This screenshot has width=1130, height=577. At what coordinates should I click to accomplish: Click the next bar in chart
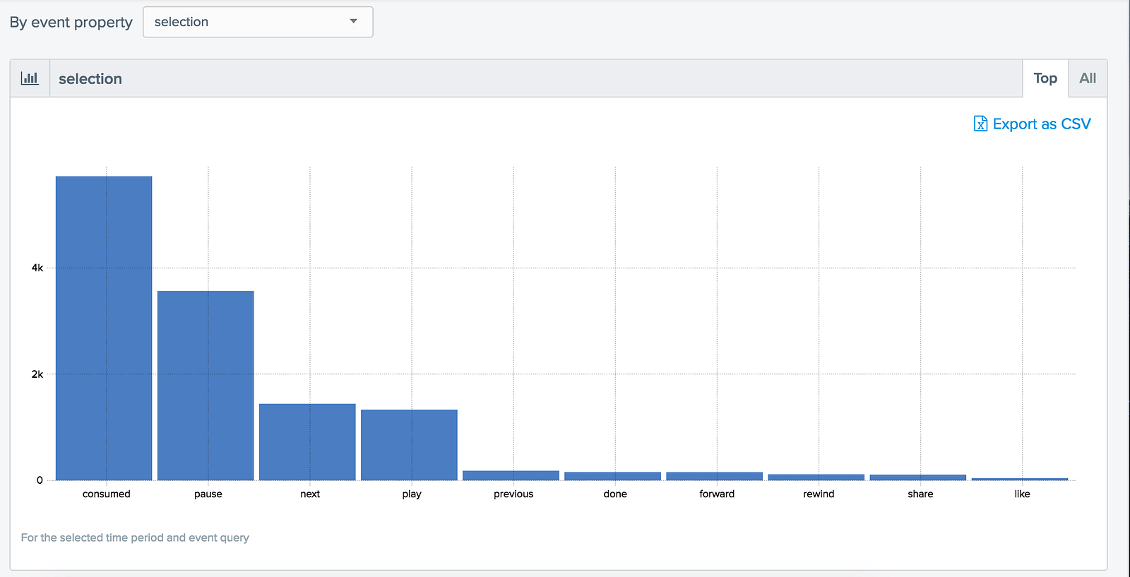[307, 442]
